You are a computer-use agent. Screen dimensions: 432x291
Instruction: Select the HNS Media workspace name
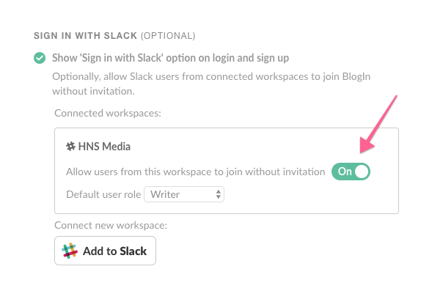point(104,147)
